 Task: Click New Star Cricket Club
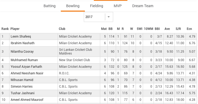click(x=75, y=60)
